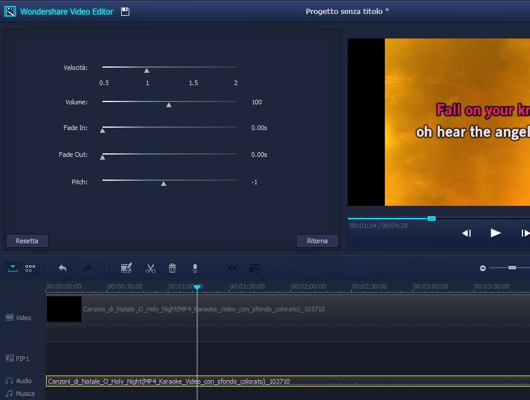Viewport: 530px width, 400px height.
Task: Click the 00:03:00:00 mark on the ruler
Action: click(430, 286)
